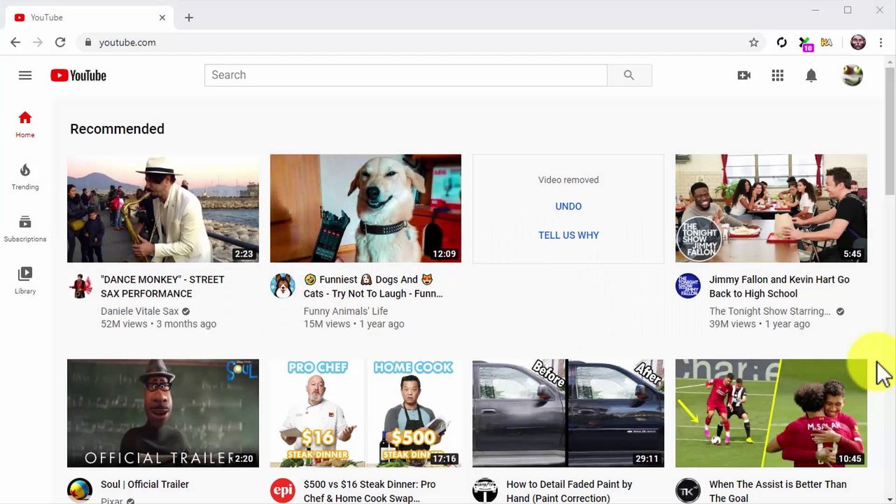Click the YouTube logo
896x504 pixels.
(78, 76)
